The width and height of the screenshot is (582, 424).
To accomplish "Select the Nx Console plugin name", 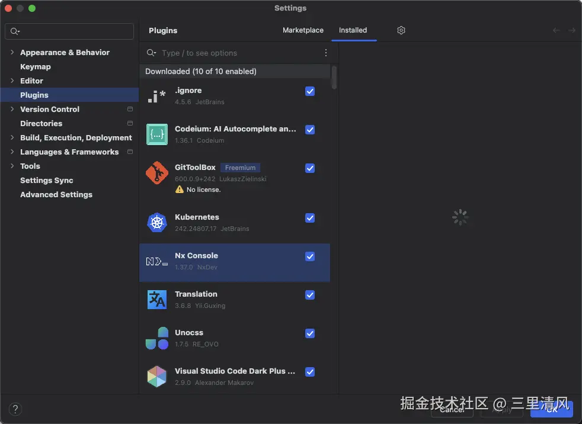I will coord(196,256).
